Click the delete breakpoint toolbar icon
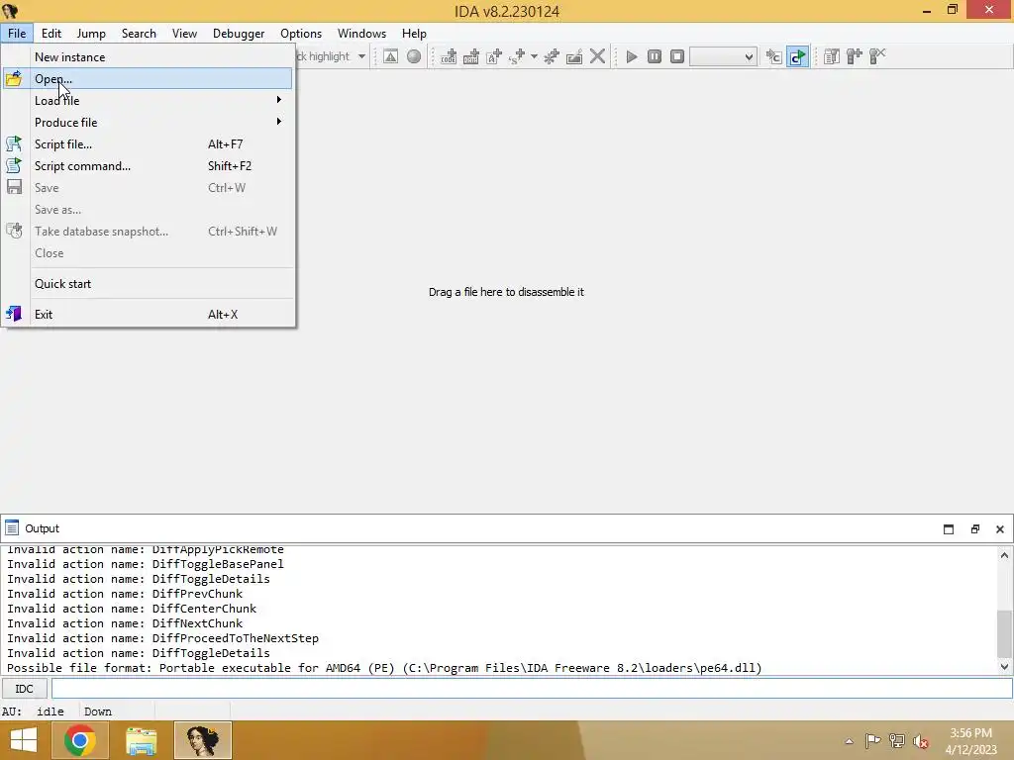 tap(877, 56)
